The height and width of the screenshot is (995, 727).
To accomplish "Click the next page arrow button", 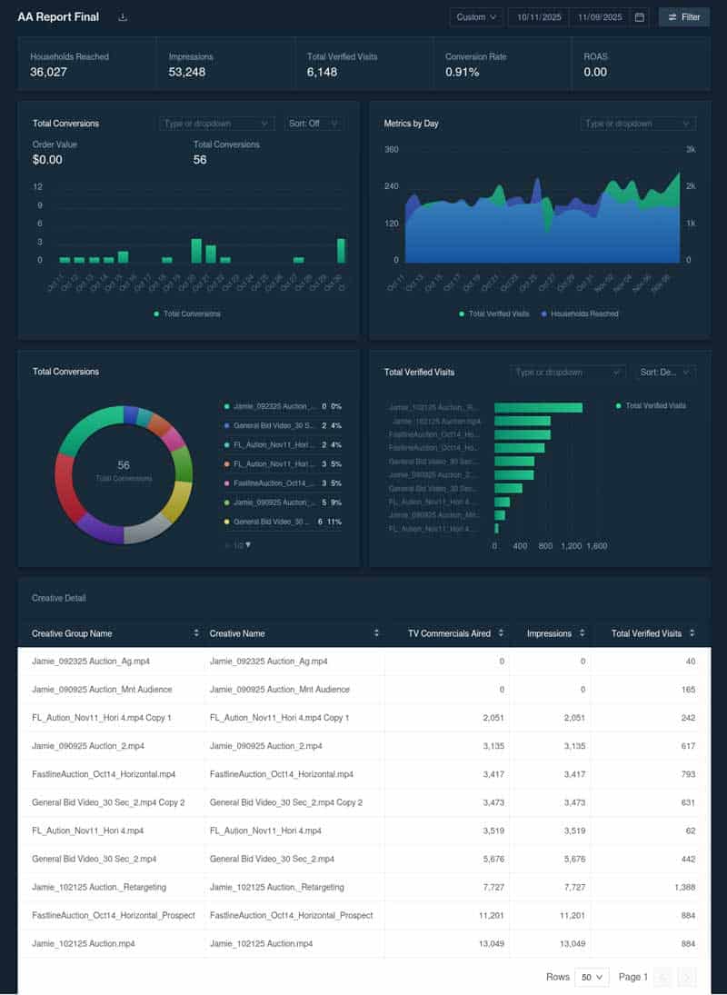I will click(x=687, y=977).
